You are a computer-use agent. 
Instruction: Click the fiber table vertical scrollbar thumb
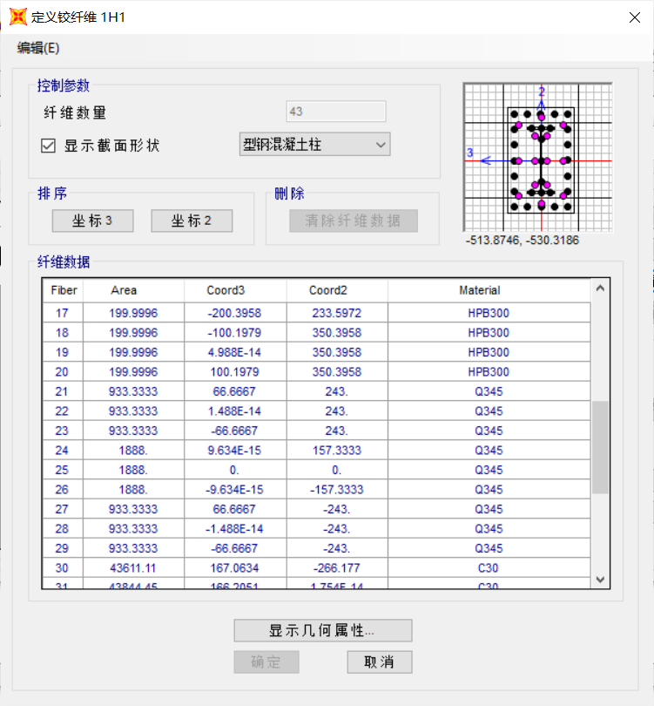pyautogui.click(x=600, y=447)
